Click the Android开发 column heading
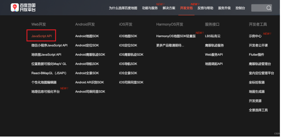Image resolution: width=281 pixels, height=138 pixels. pyautogui.click(x=85, y=24)
